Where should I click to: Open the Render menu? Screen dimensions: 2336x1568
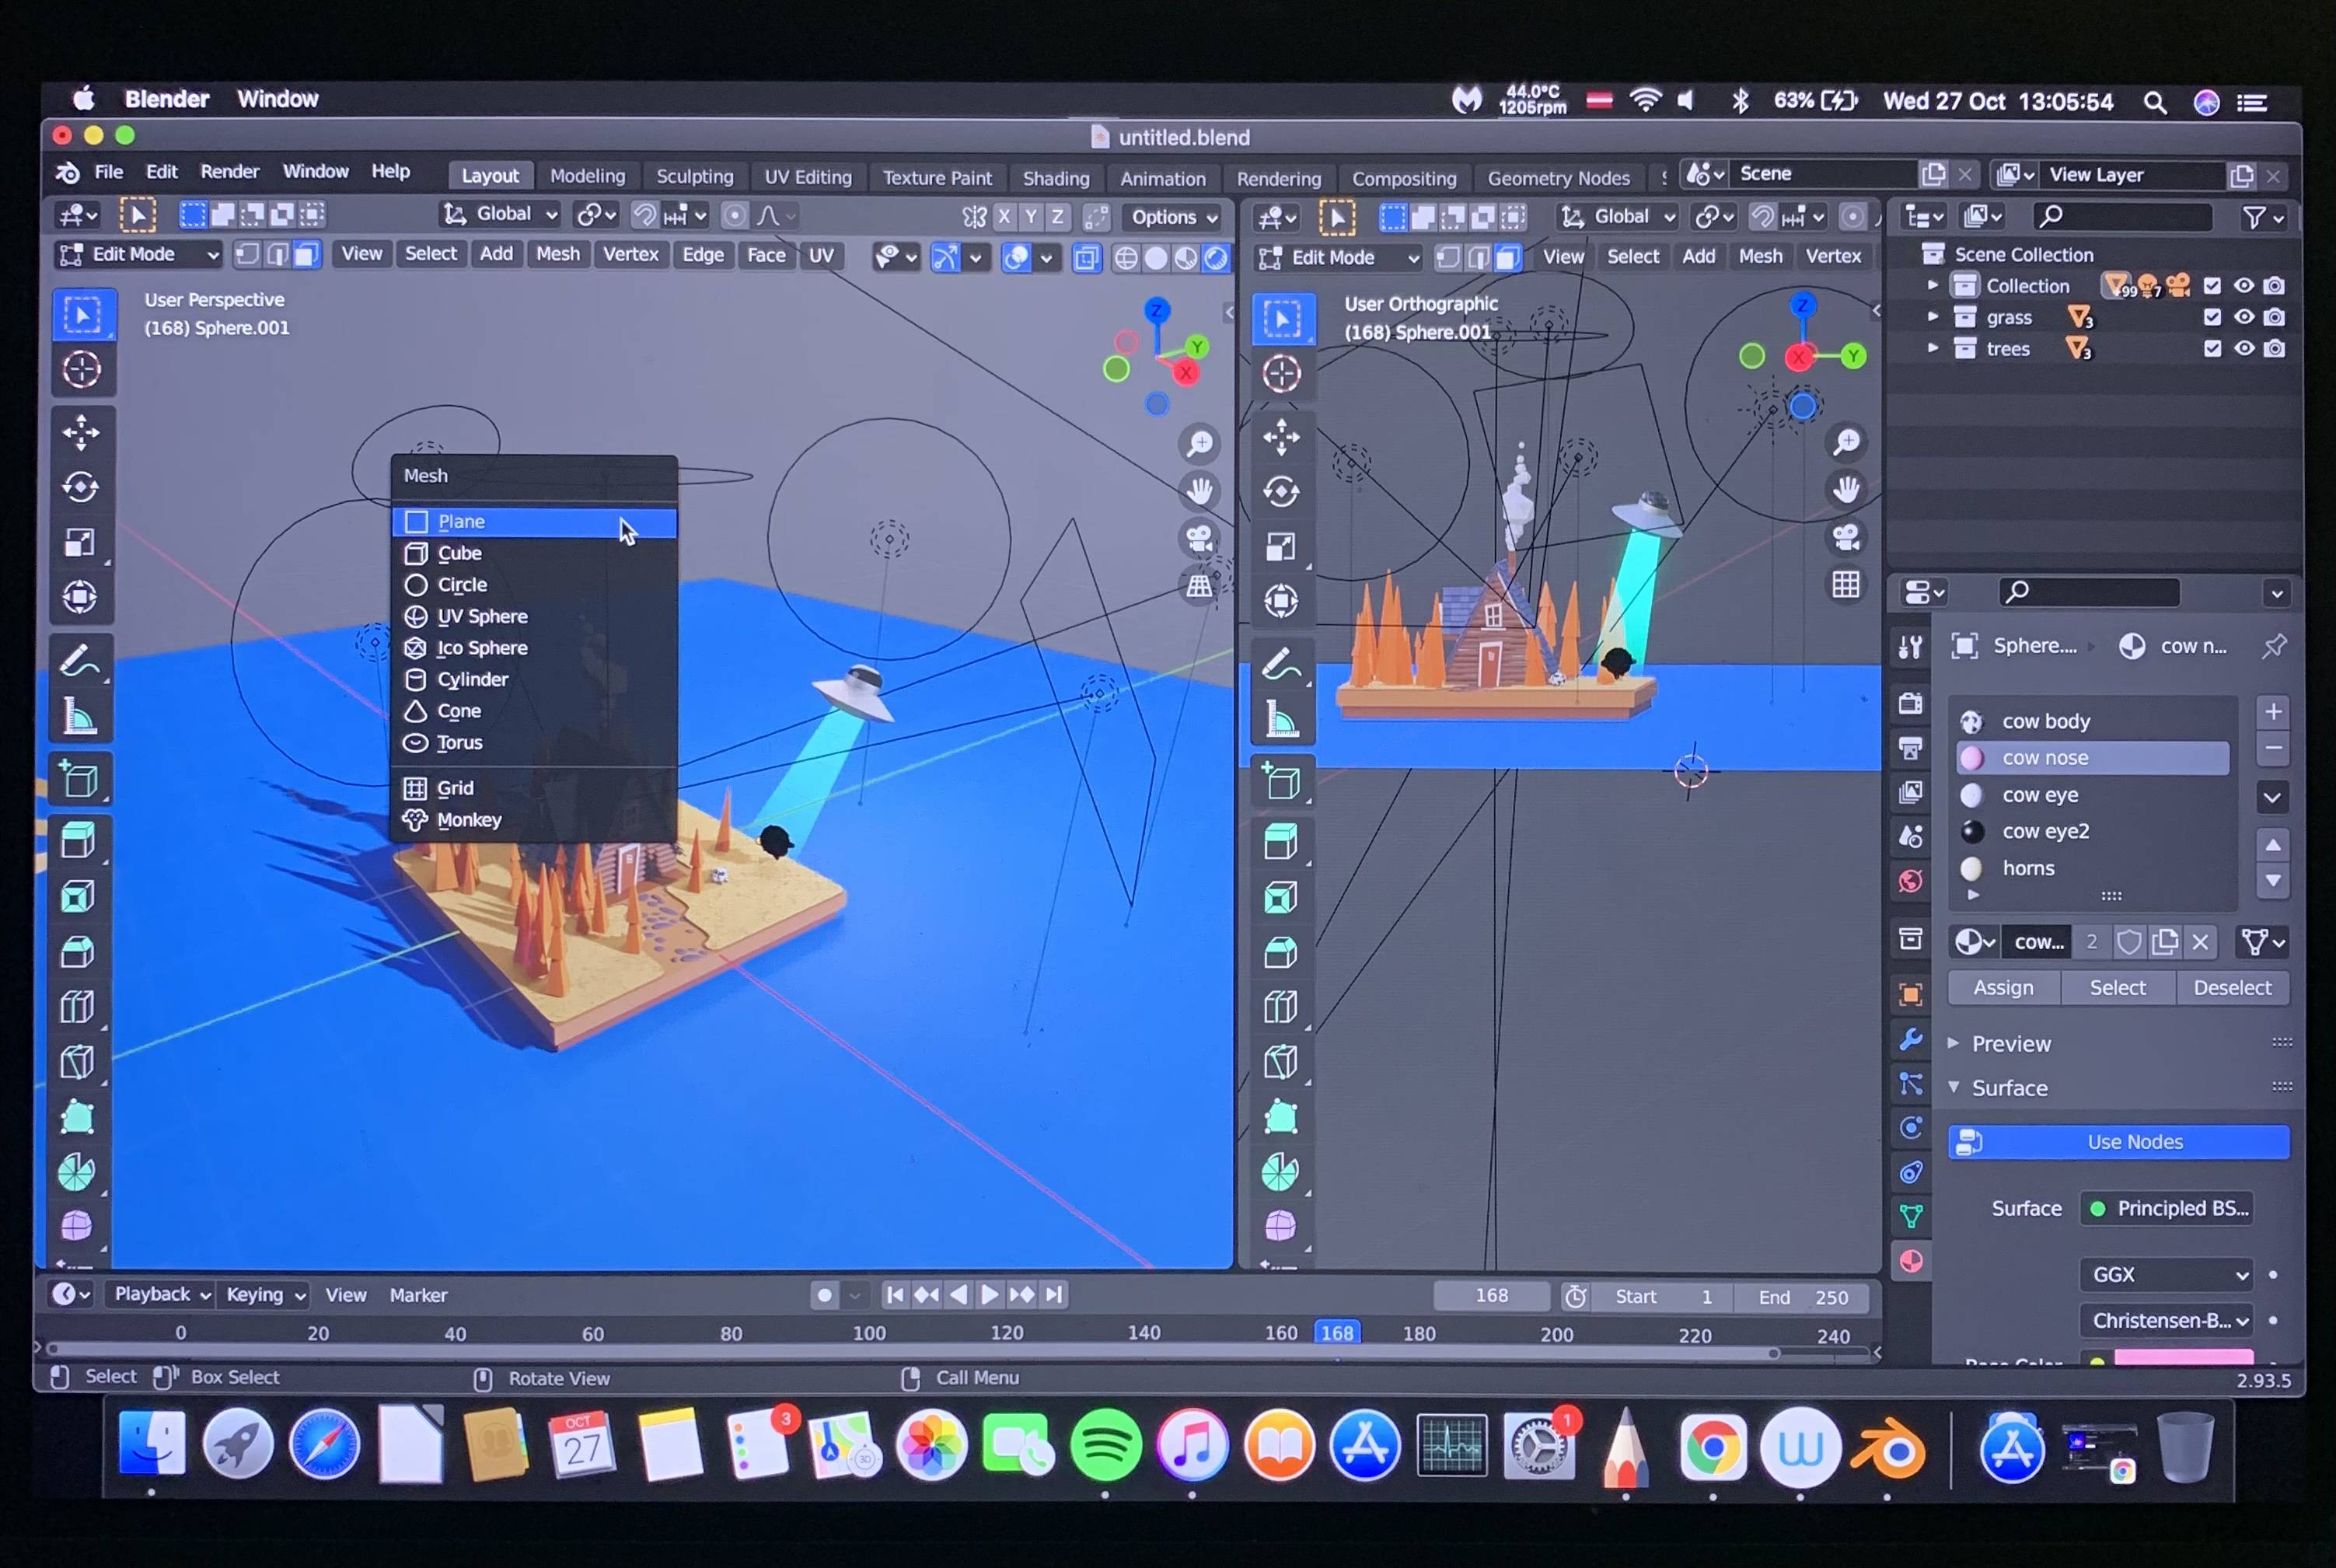tap(229, 172)
